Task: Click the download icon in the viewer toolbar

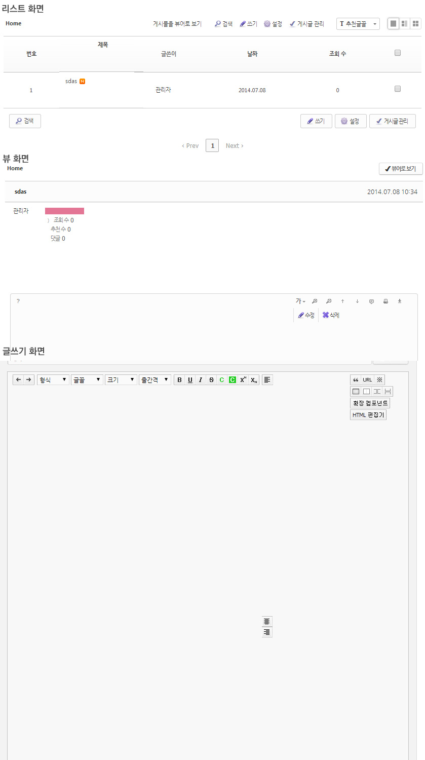Action: coord(400,300)
